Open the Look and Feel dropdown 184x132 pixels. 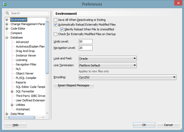click(134, 59)
